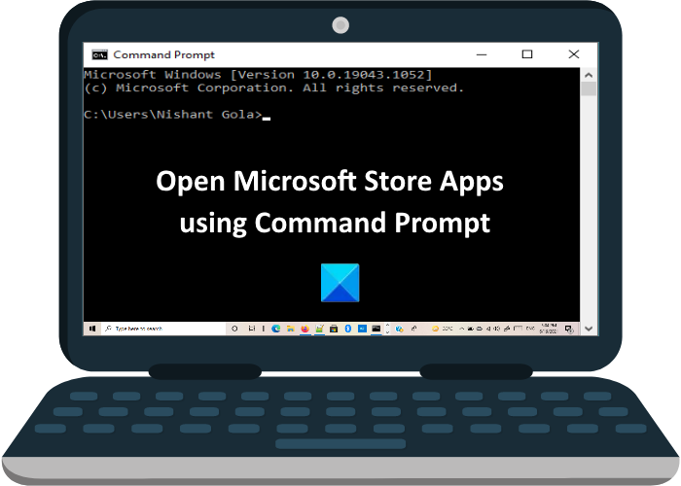Launch Microsoft Edge from taskbar

point(275,329)
